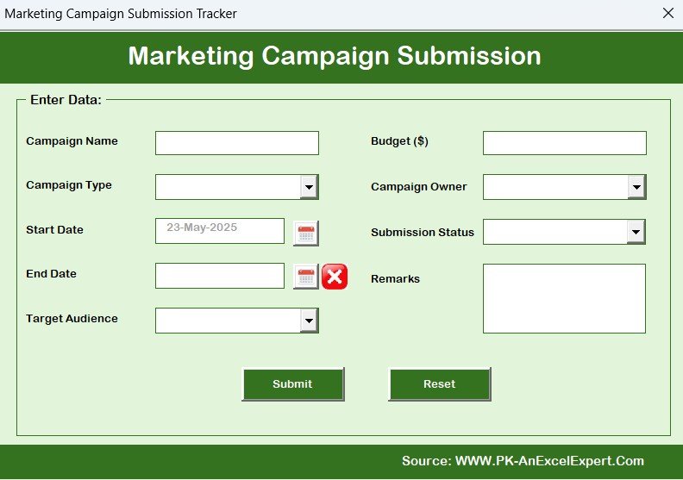Expand the Campaign Type dropdown arrow
This screenshot has width=683, height=480.
pos(309,187)
